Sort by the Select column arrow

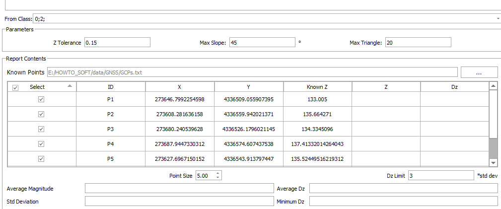[70, 86]
